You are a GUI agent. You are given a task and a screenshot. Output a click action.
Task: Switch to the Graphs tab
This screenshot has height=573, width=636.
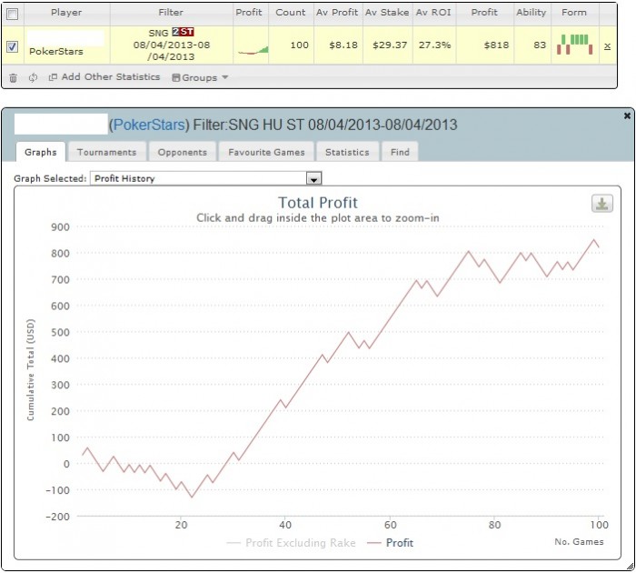point(41,152)
